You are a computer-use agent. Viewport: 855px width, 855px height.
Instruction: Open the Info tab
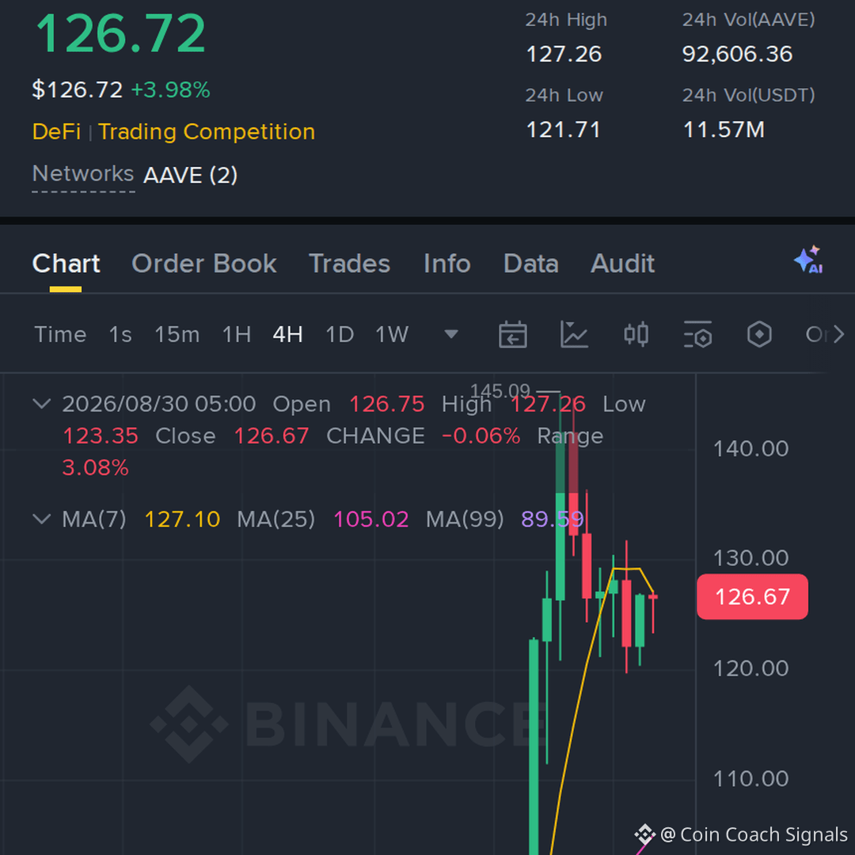[447, 264]
